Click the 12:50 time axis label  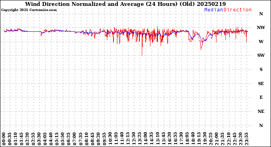pos(134,139)
